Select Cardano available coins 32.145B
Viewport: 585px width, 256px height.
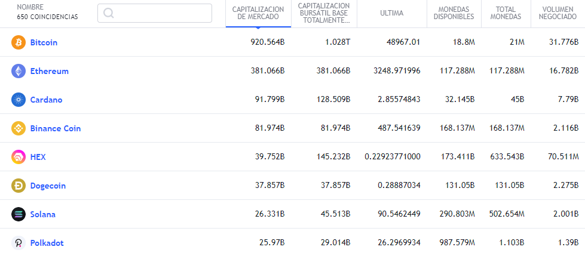(460, 100)
